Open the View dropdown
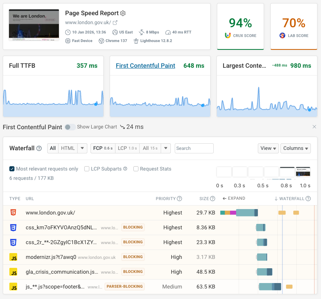The width and height of the screenshot is (321, 299). 268,148
